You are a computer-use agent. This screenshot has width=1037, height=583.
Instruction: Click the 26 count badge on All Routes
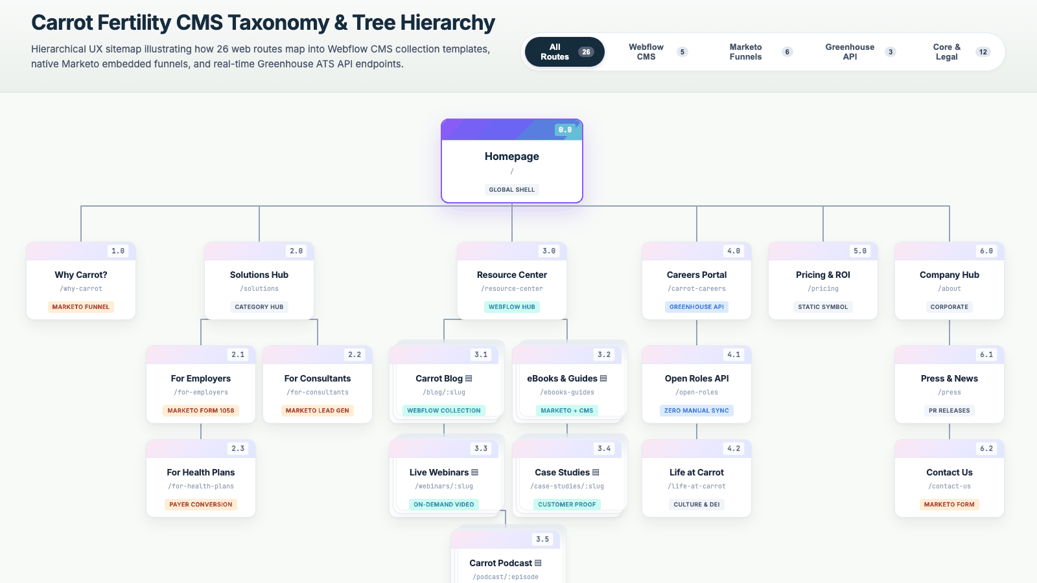pyautogui.click(x=586, y=52)
